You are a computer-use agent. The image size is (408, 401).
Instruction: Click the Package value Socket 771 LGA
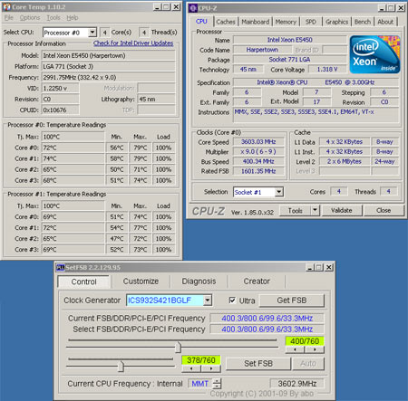[289, 60]
